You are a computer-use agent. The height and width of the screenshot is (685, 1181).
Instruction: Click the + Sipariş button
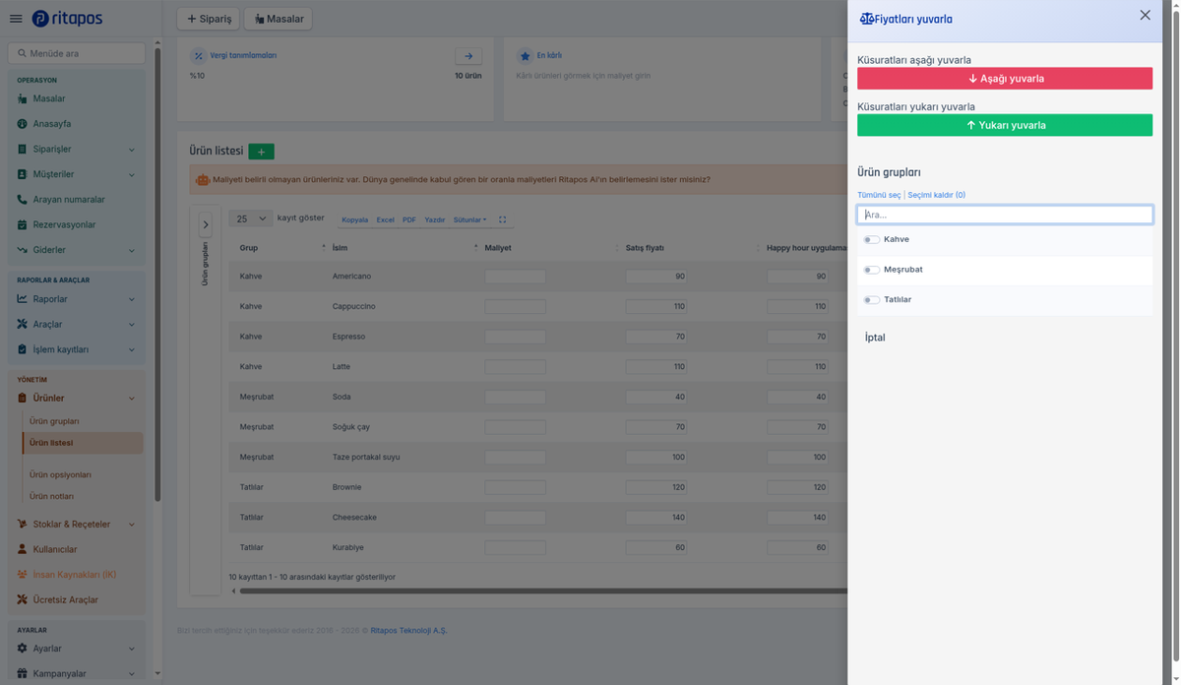pos(208,19)
